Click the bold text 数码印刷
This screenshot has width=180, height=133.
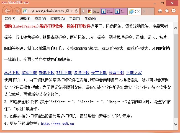tap(55, 59)
